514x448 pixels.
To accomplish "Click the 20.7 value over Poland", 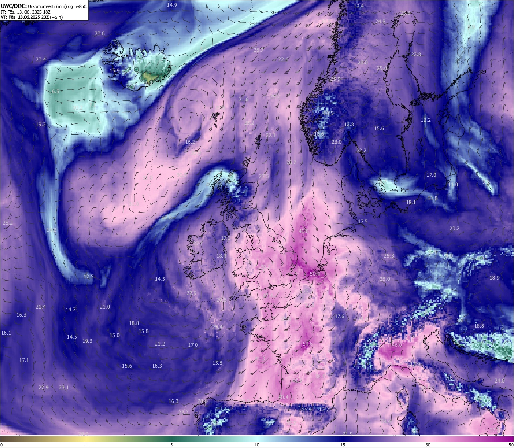I will click(x=454, y=228).
